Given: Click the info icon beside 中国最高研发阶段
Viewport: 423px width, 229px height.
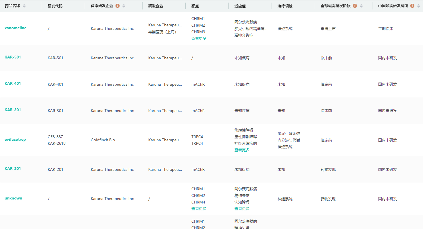Looking at the screenshot, I should tap(412, 6).
